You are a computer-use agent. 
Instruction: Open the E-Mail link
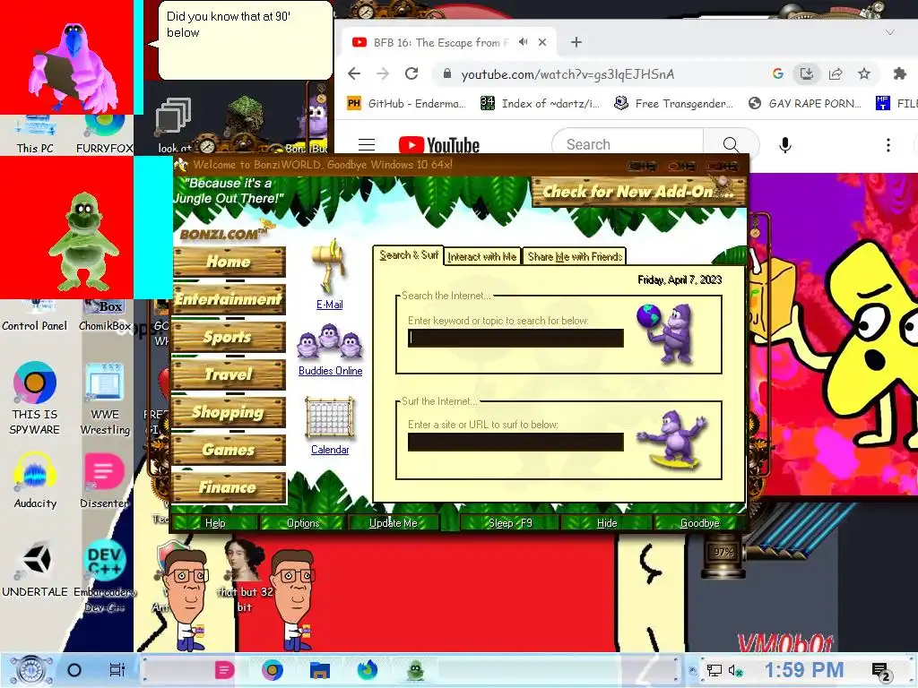click(x=330, y=305)
